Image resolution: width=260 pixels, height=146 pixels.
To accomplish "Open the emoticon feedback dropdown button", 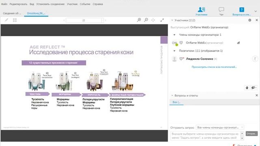I will pyautogui.click(x=254, y=88).
